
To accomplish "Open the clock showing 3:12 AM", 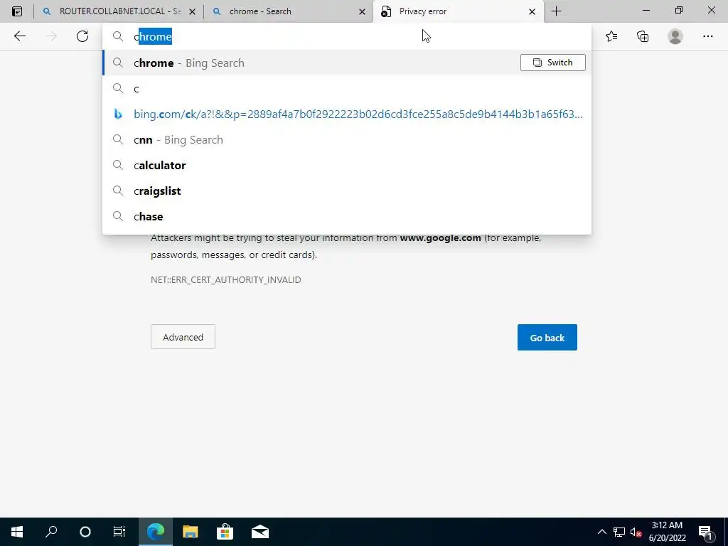I will 667,532.
